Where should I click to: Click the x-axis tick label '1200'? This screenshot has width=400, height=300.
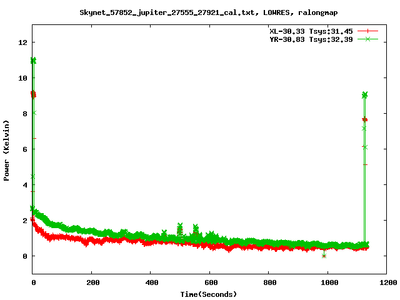[x=388, y=282]
